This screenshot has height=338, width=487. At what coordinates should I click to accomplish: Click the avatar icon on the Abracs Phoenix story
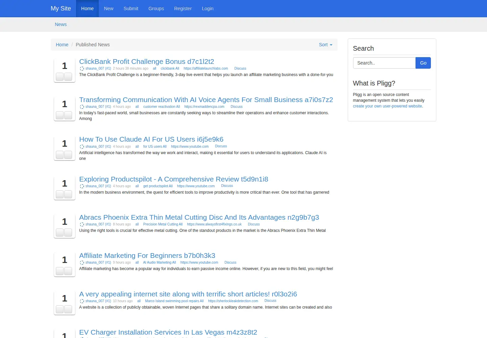pyautogui.click(x=82, y=224)
